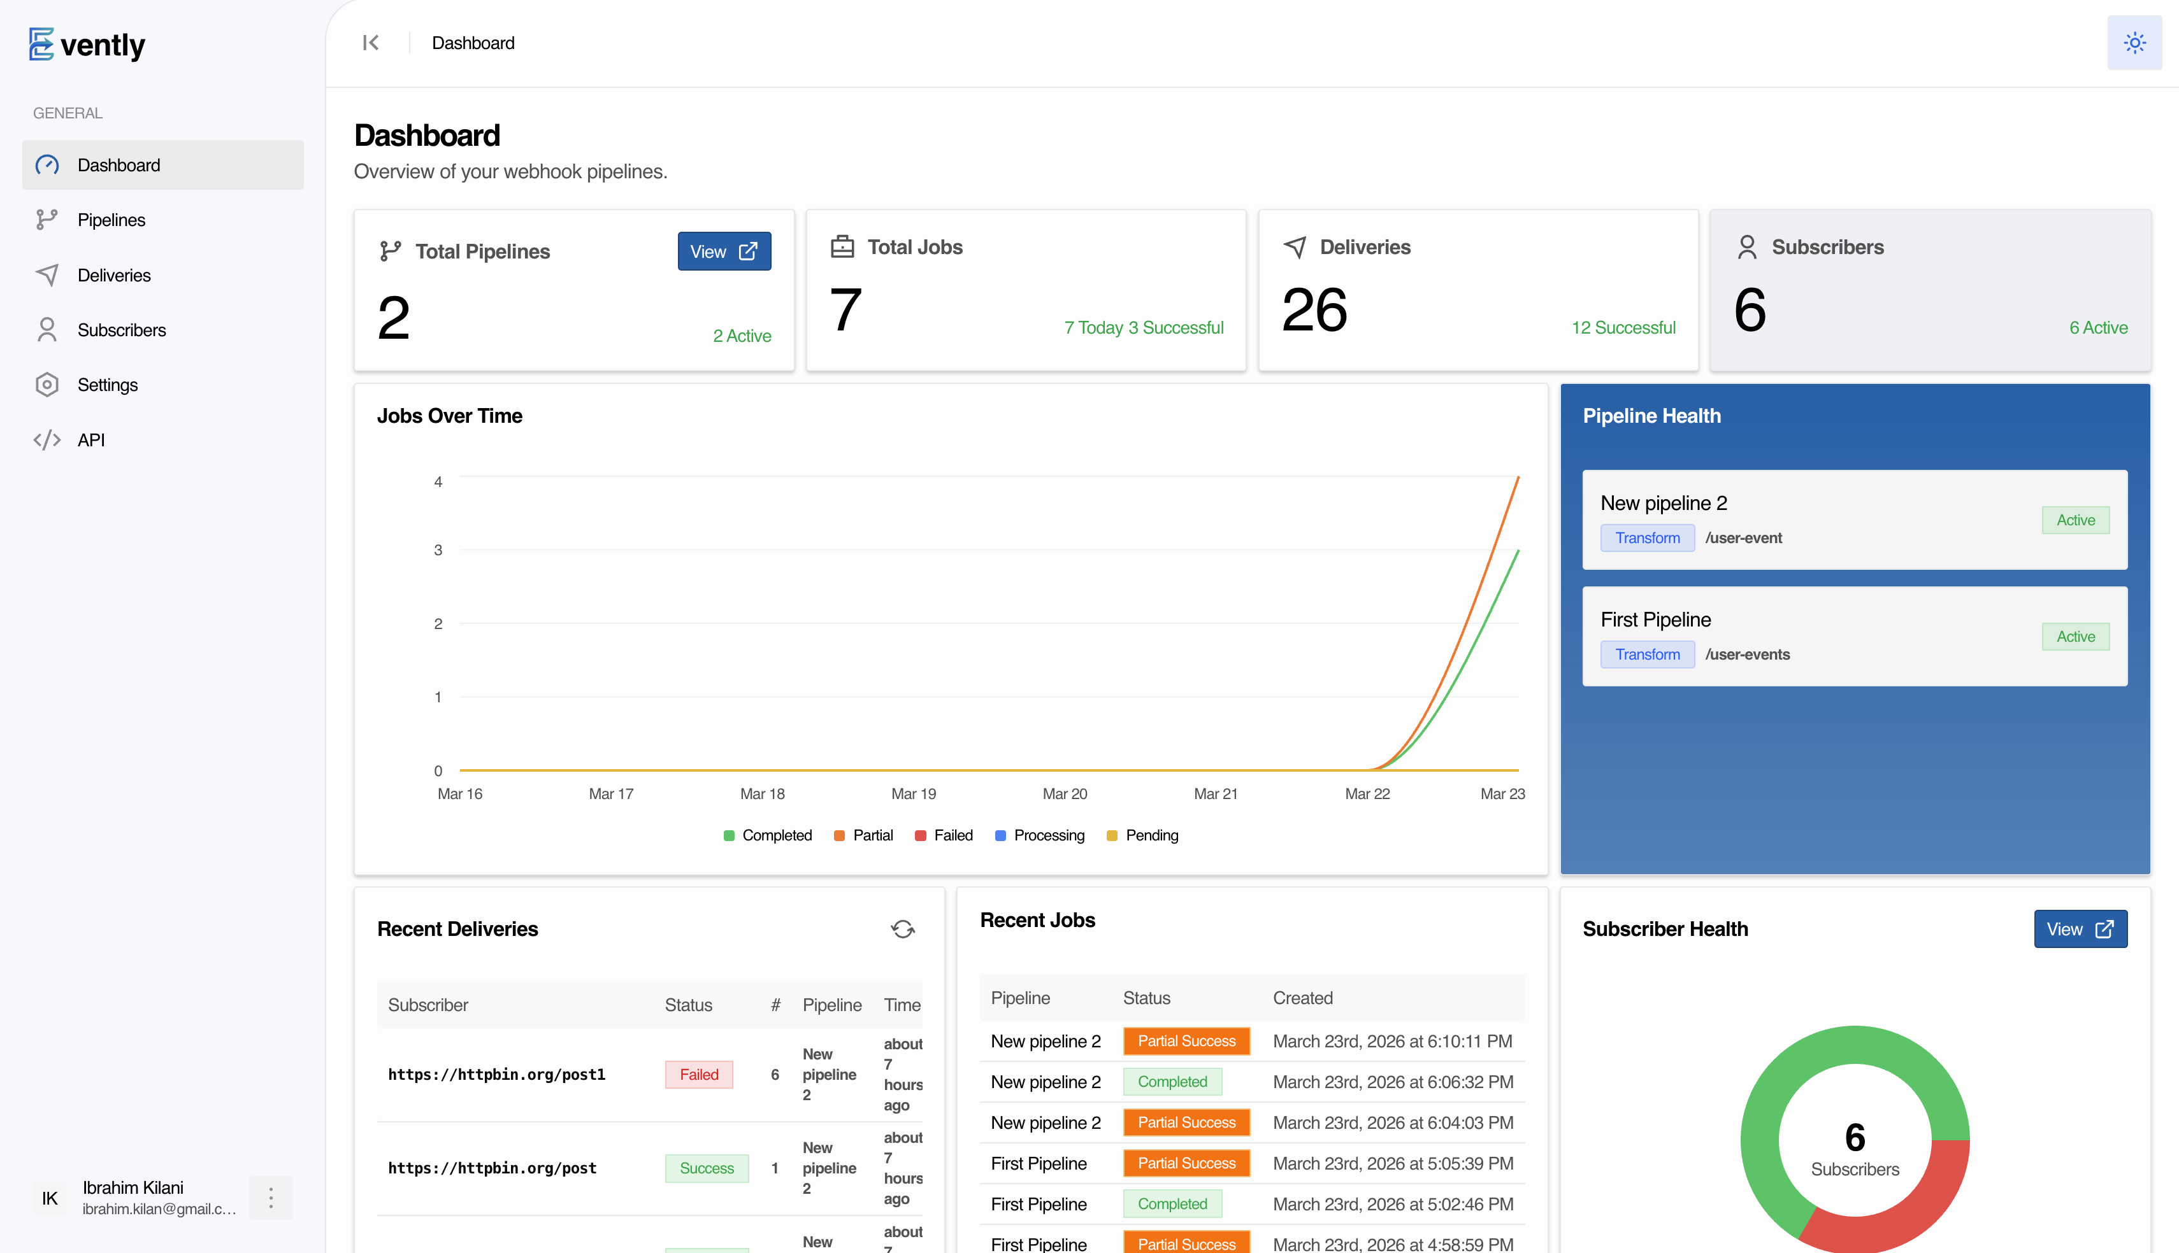Open the Settings hexagon icon

click(47, 385)
